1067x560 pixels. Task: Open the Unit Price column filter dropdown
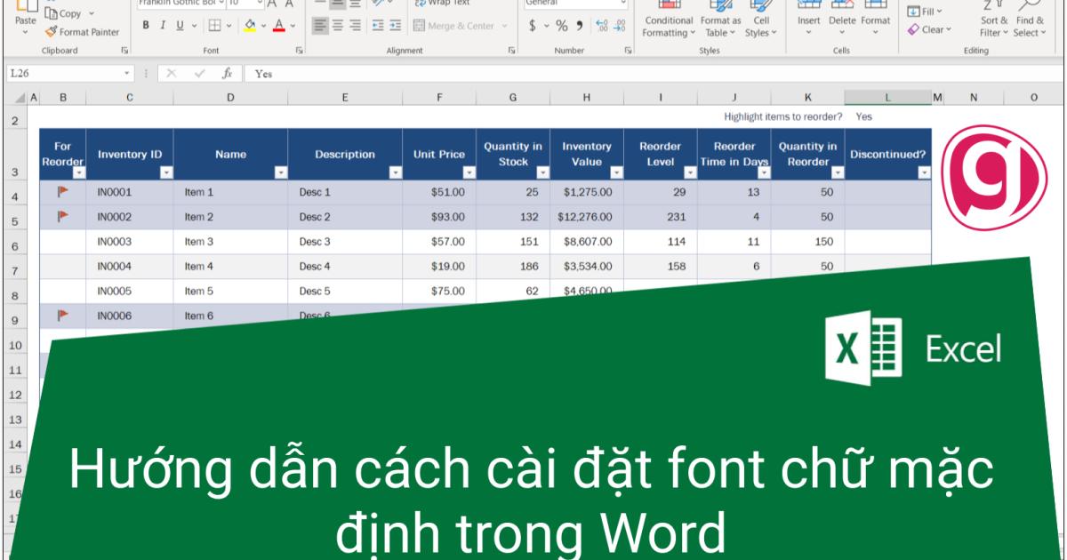coord(469,172)
